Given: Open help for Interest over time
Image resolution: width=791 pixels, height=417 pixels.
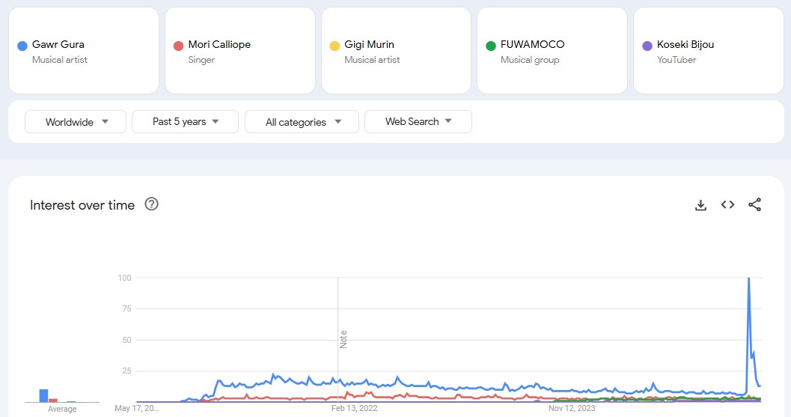Looking at the screenshot, I should (151, 204).
